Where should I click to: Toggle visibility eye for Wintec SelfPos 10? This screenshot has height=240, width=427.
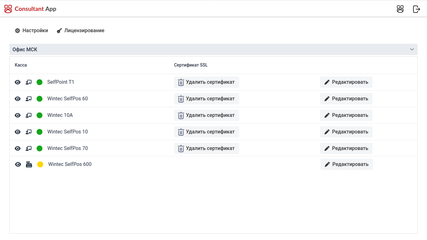coord(18,132)
